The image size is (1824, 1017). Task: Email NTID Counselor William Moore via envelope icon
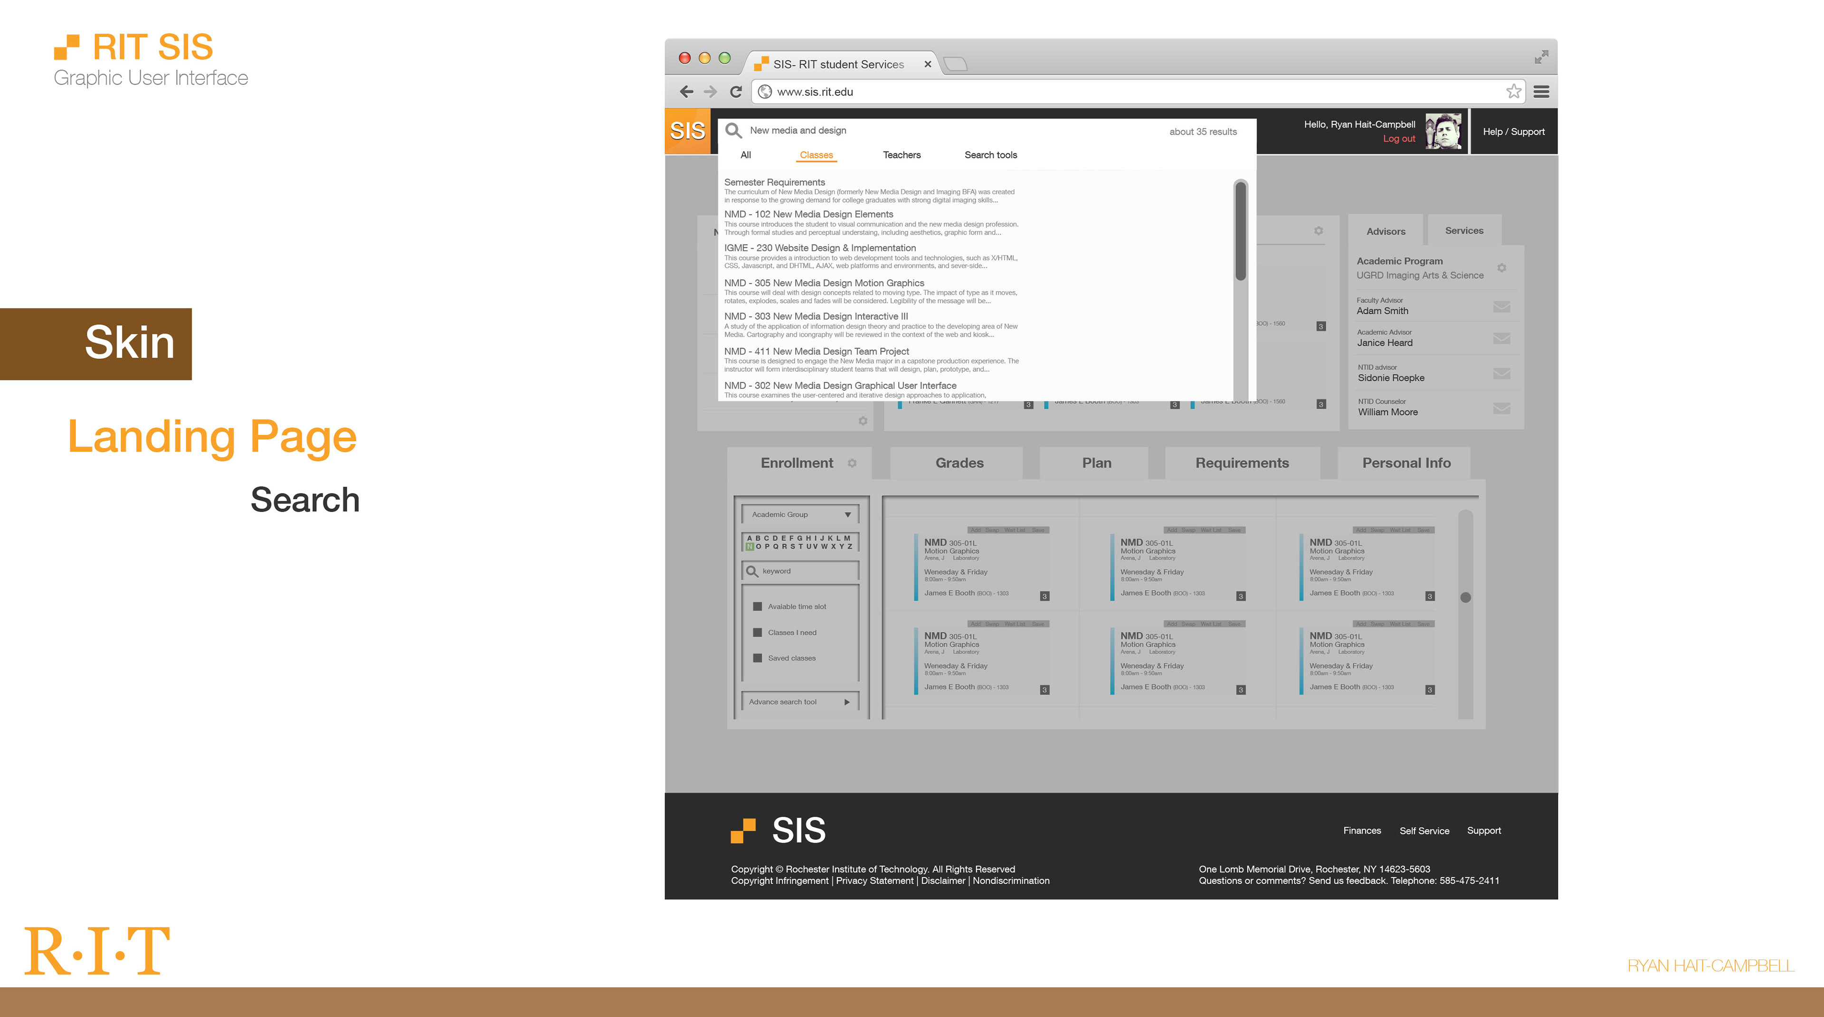click(x=1502, y=408)
